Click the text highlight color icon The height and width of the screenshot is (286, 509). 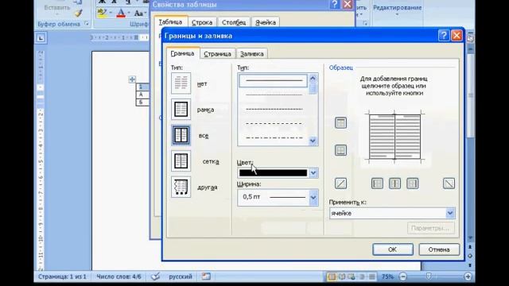[102, 13]
